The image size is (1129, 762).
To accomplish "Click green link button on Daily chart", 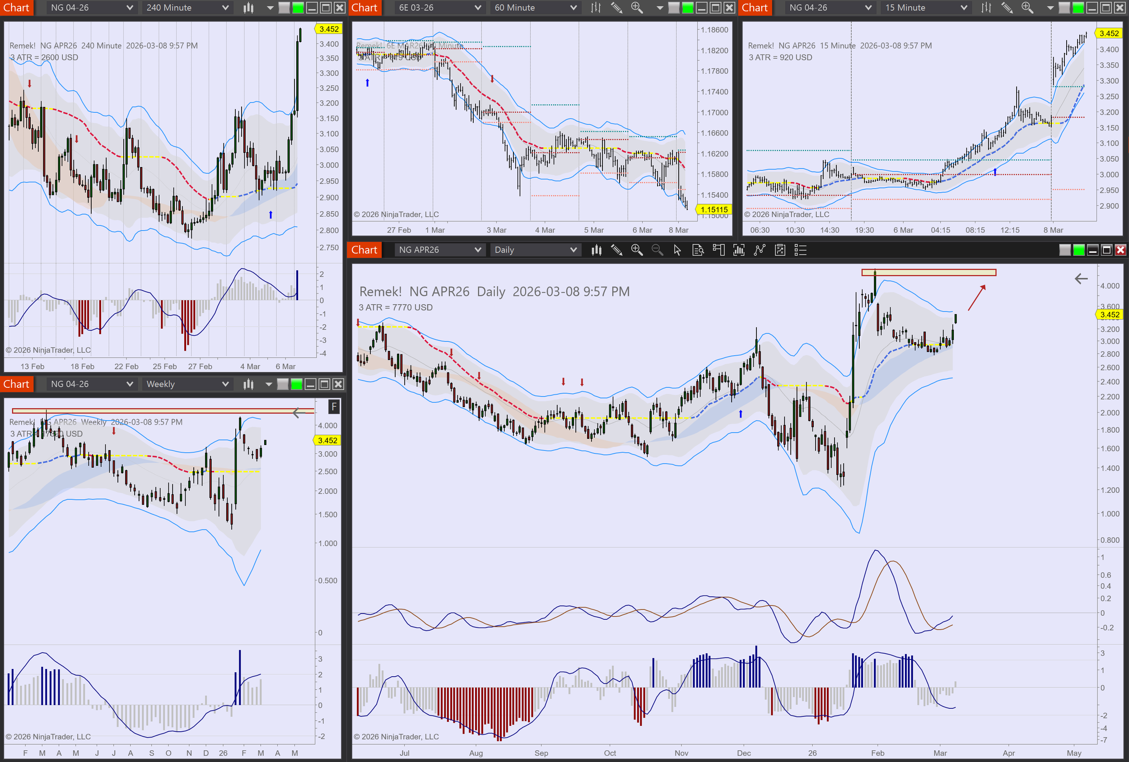I will 1078,250.
